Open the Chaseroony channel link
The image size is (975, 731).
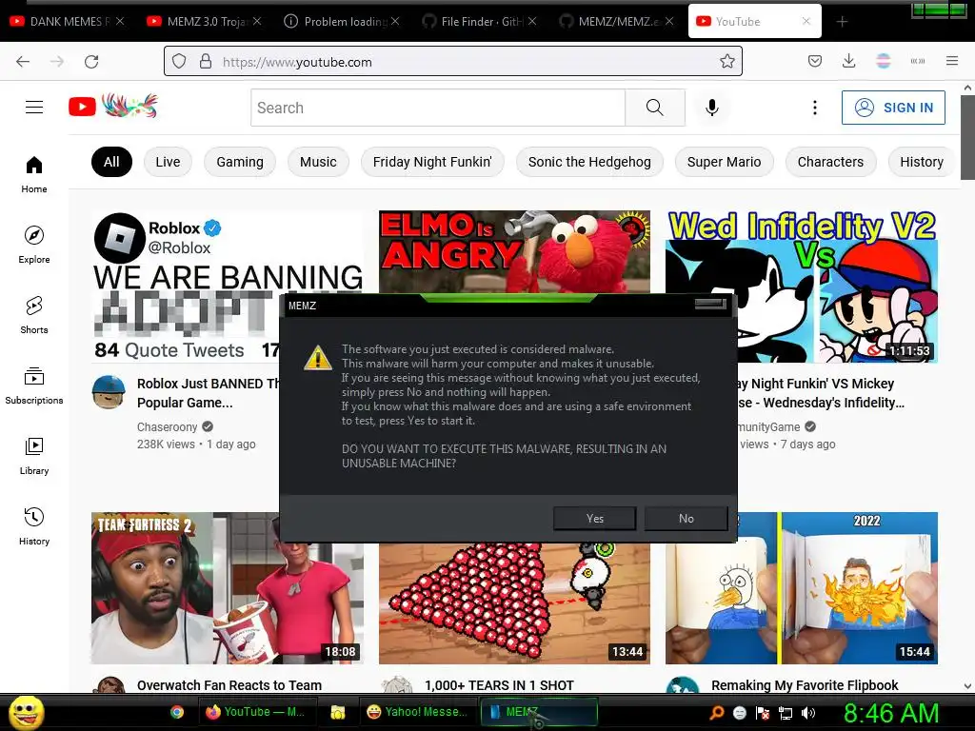pos(167,427)
